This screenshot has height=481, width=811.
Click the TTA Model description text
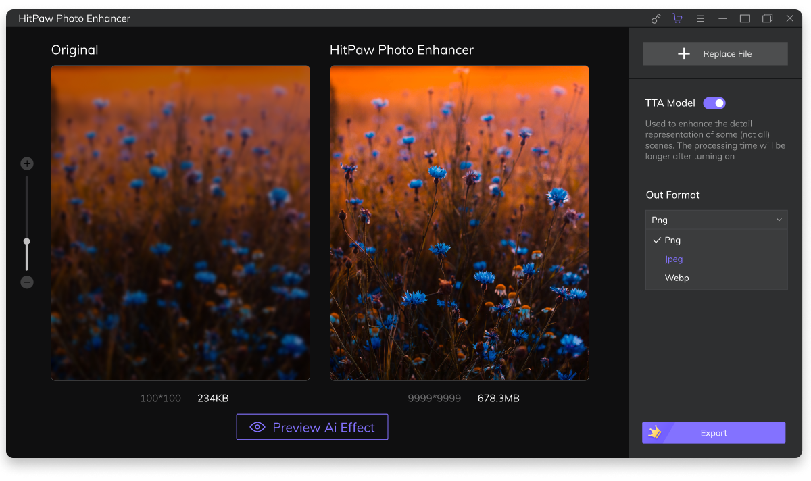tap(715, 140)
